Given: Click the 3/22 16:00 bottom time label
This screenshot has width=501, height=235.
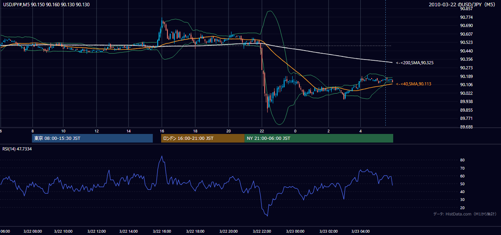Looking at the screenshot, I should [x=162, y=231].
